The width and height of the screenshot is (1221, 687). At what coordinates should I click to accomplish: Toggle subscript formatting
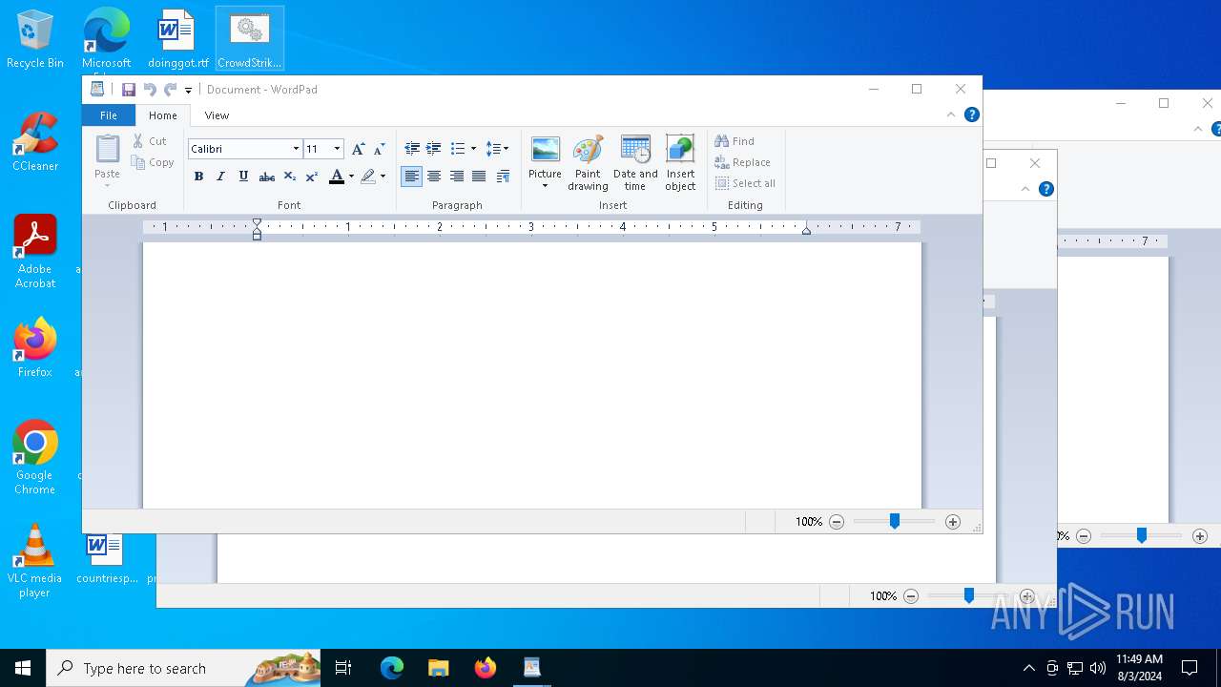point(289,177)
